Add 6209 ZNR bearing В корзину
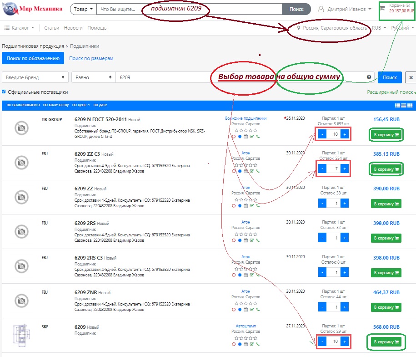Image resolution: width=416 pixels, height=357 pixels. coord(386,307)
